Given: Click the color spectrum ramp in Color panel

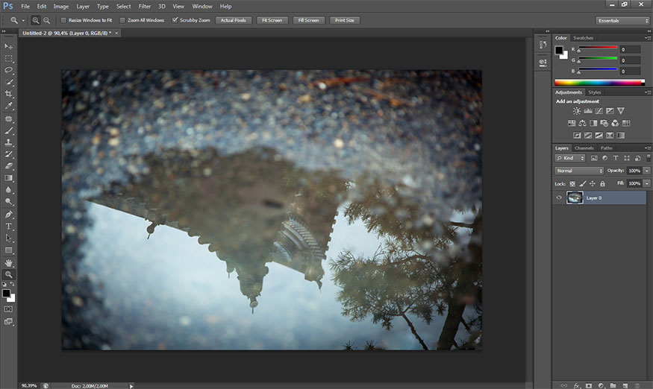Looking at the screenshot, I should pos(599,82).
